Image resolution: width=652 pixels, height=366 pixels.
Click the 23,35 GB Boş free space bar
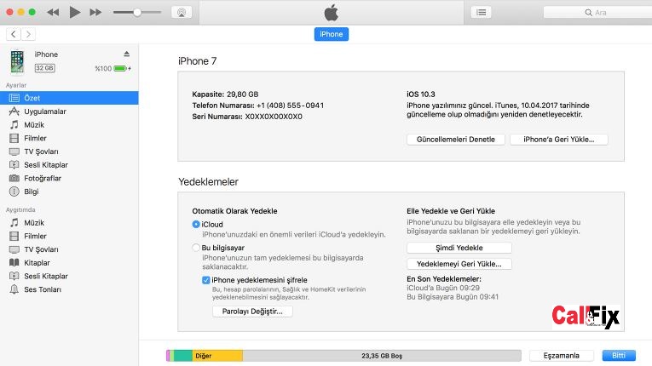pos(382,356)
